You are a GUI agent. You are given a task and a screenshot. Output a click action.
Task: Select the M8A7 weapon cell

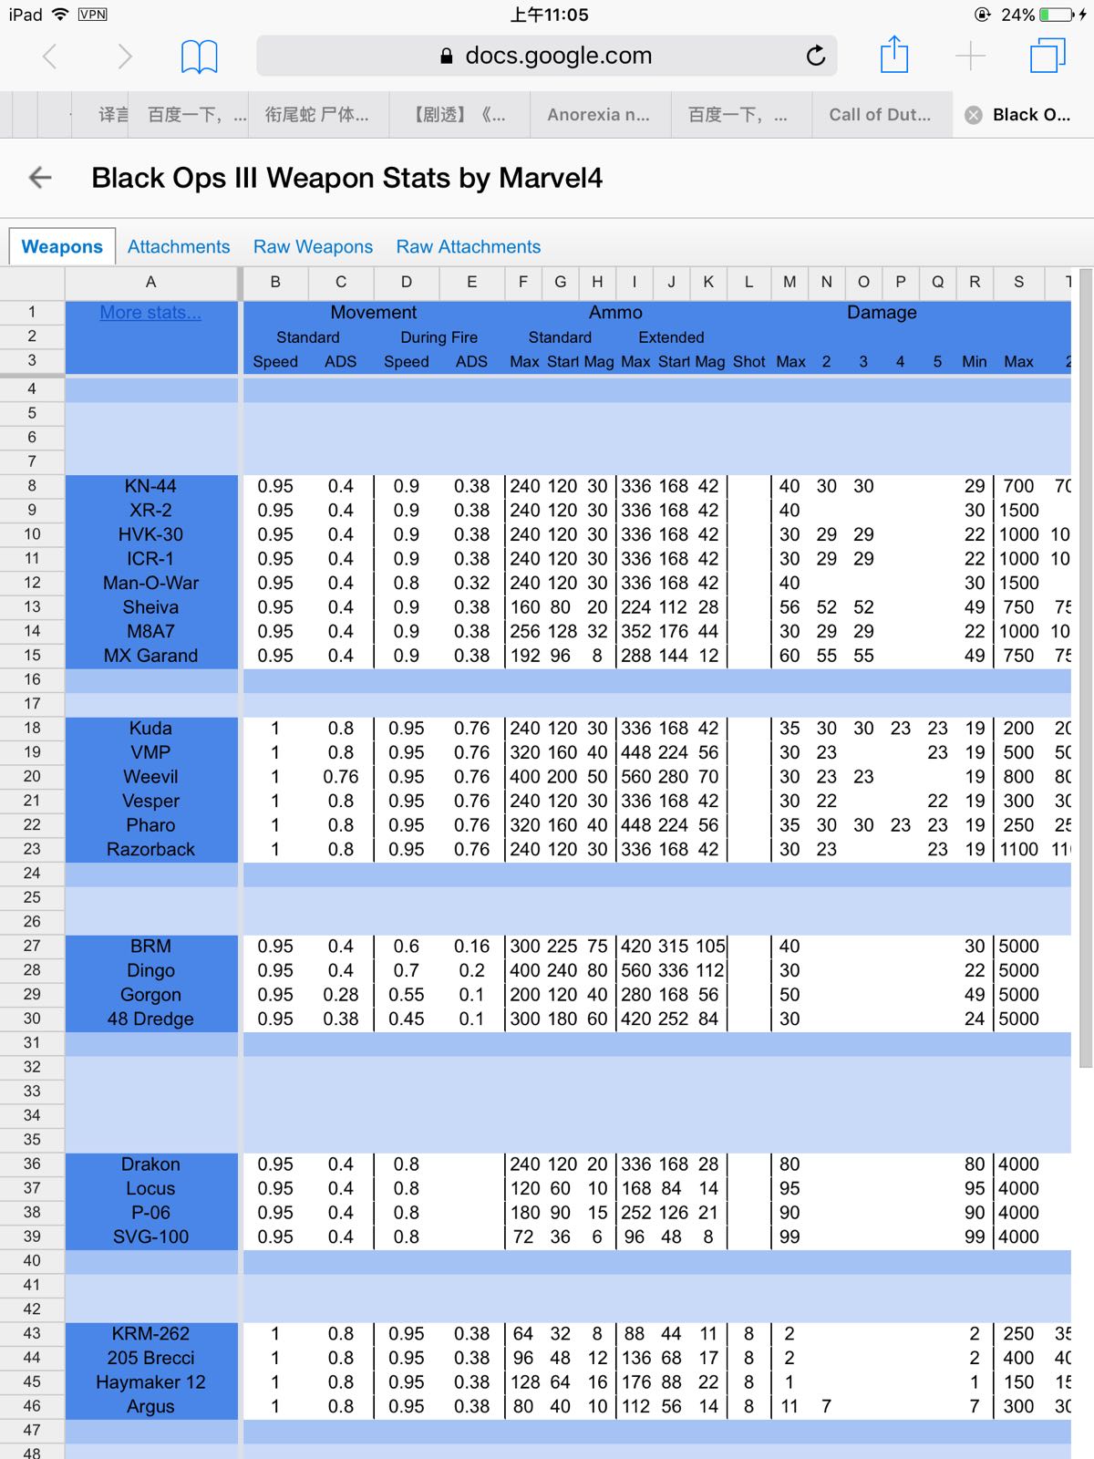(x=150, y=631)
